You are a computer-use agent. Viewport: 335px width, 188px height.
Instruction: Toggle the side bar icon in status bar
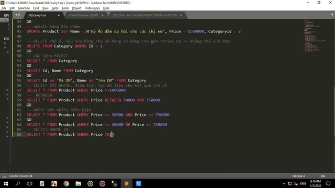pyautogui.click(x=4, y=176)
